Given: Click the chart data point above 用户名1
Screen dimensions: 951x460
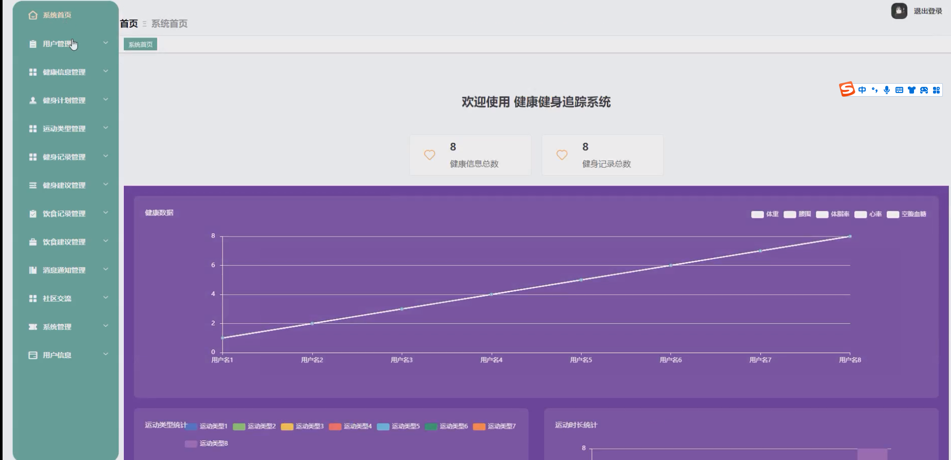Looking at the screenshot, I should (222, 338).
